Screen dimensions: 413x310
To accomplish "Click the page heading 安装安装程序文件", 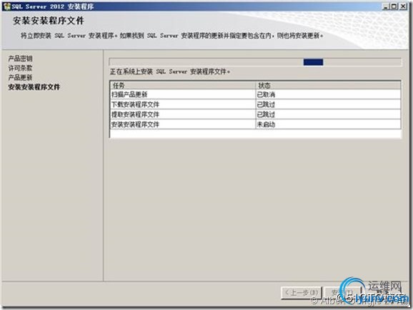I will [x=49, y=21].
